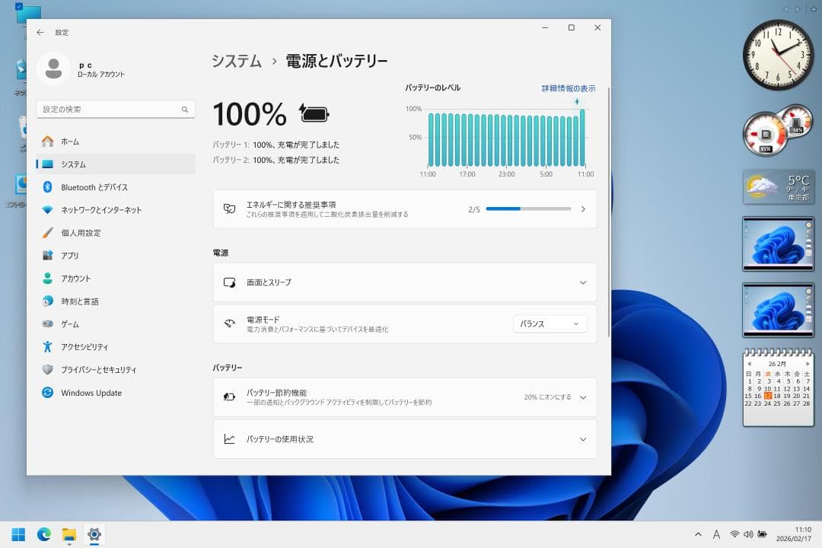
Task: Click the 設定の検索 search field
Action: point(116,109)
